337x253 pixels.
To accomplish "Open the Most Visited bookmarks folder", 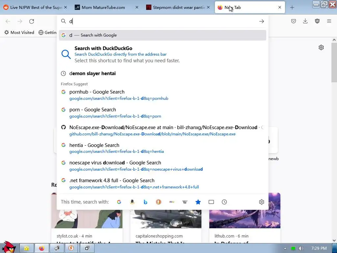I will pyautogui.click(x=19, y=33).
